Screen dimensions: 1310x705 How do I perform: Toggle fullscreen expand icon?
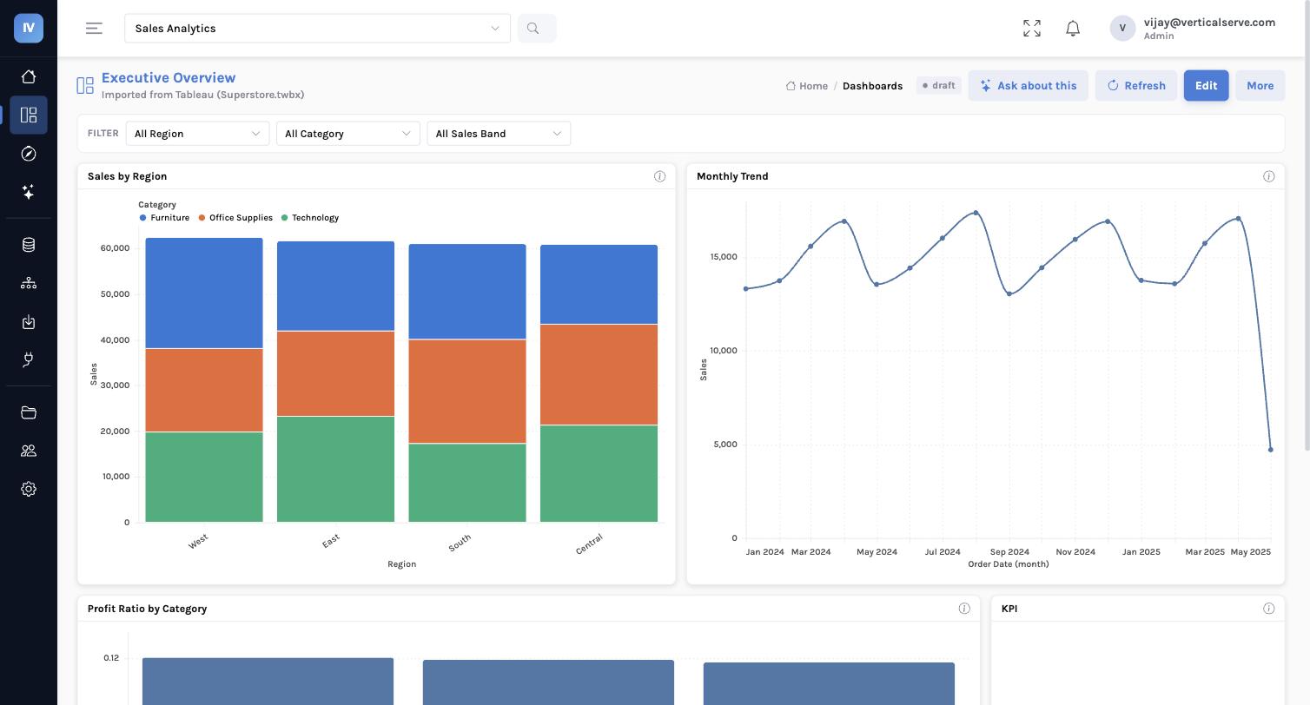click(x=1032, y=29)
